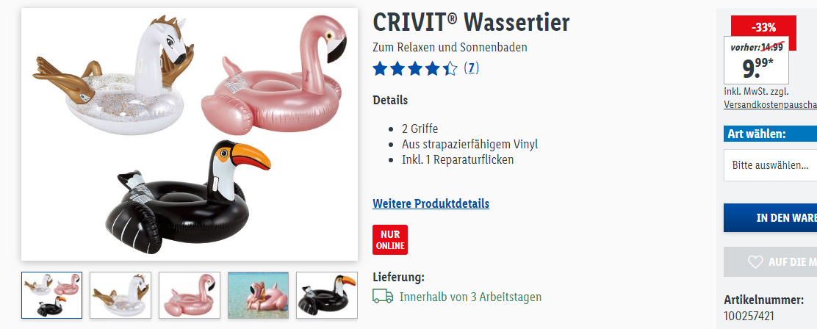Image resolution: width=817 pixels, height=329 pixels.
Task: Click the half-filled fifth rating star
Action: pos(450,68)
